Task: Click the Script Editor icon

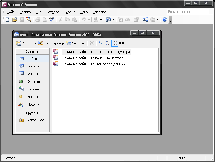Action: (128, 20)
